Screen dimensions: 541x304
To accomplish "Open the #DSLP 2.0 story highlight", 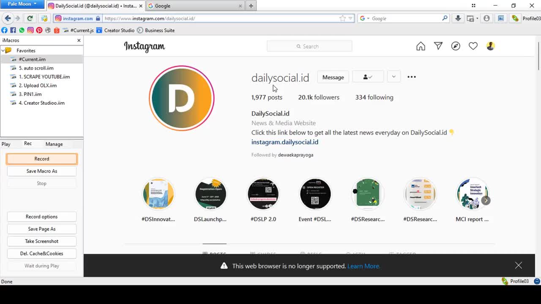I will coord(263,194).
